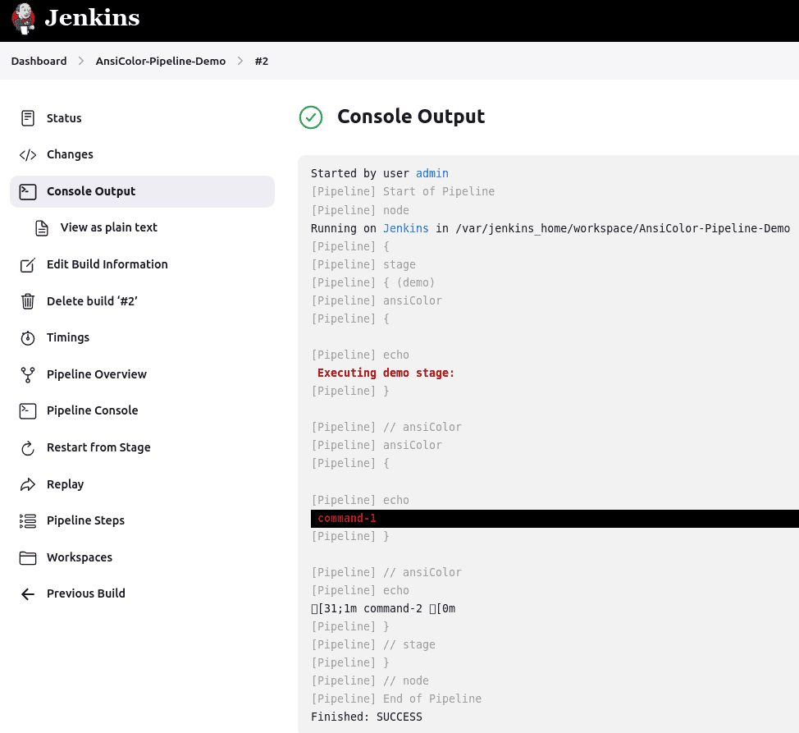Open the Console Output terminal icon
The image size is (799, 733).
tap(27, 190)
